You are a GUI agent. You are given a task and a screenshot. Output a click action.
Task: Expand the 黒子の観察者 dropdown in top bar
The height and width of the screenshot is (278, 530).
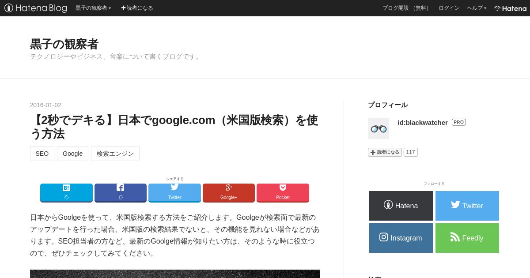[x=93, y=8]
